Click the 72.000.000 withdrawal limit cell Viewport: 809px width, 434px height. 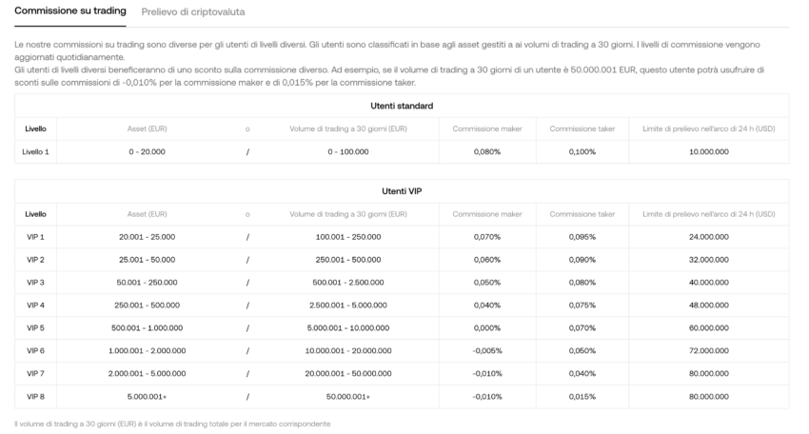[708, 350]
